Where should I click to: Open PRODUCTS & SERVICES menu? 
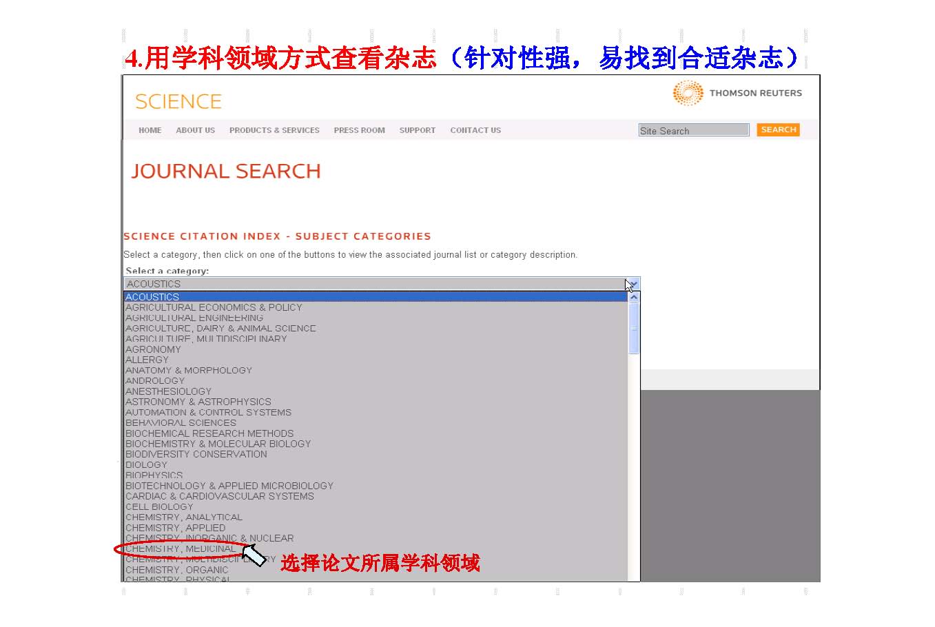[274, 130]
